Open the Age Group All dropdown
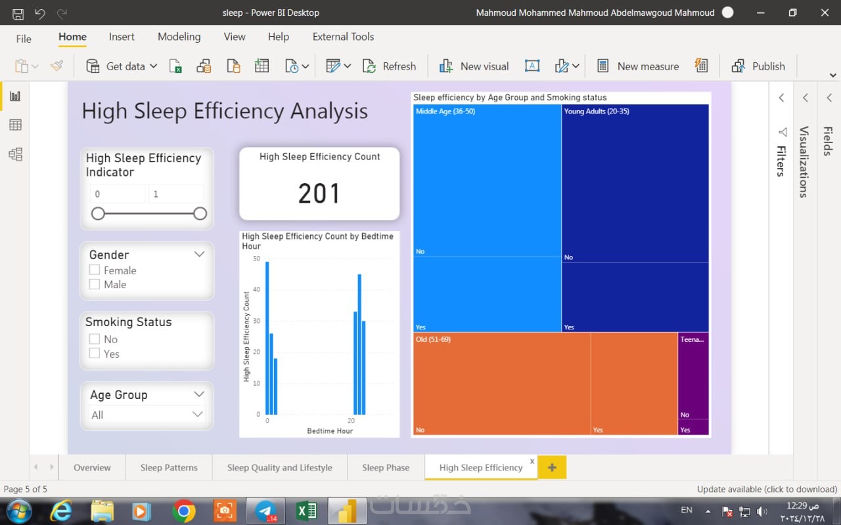This screenshot has width=841, height=525. [x=147, y=415]
